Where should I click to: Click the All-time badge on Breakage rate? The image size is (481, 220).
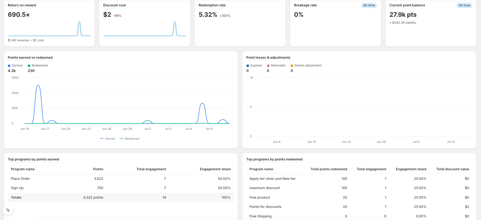pos(369,5)
